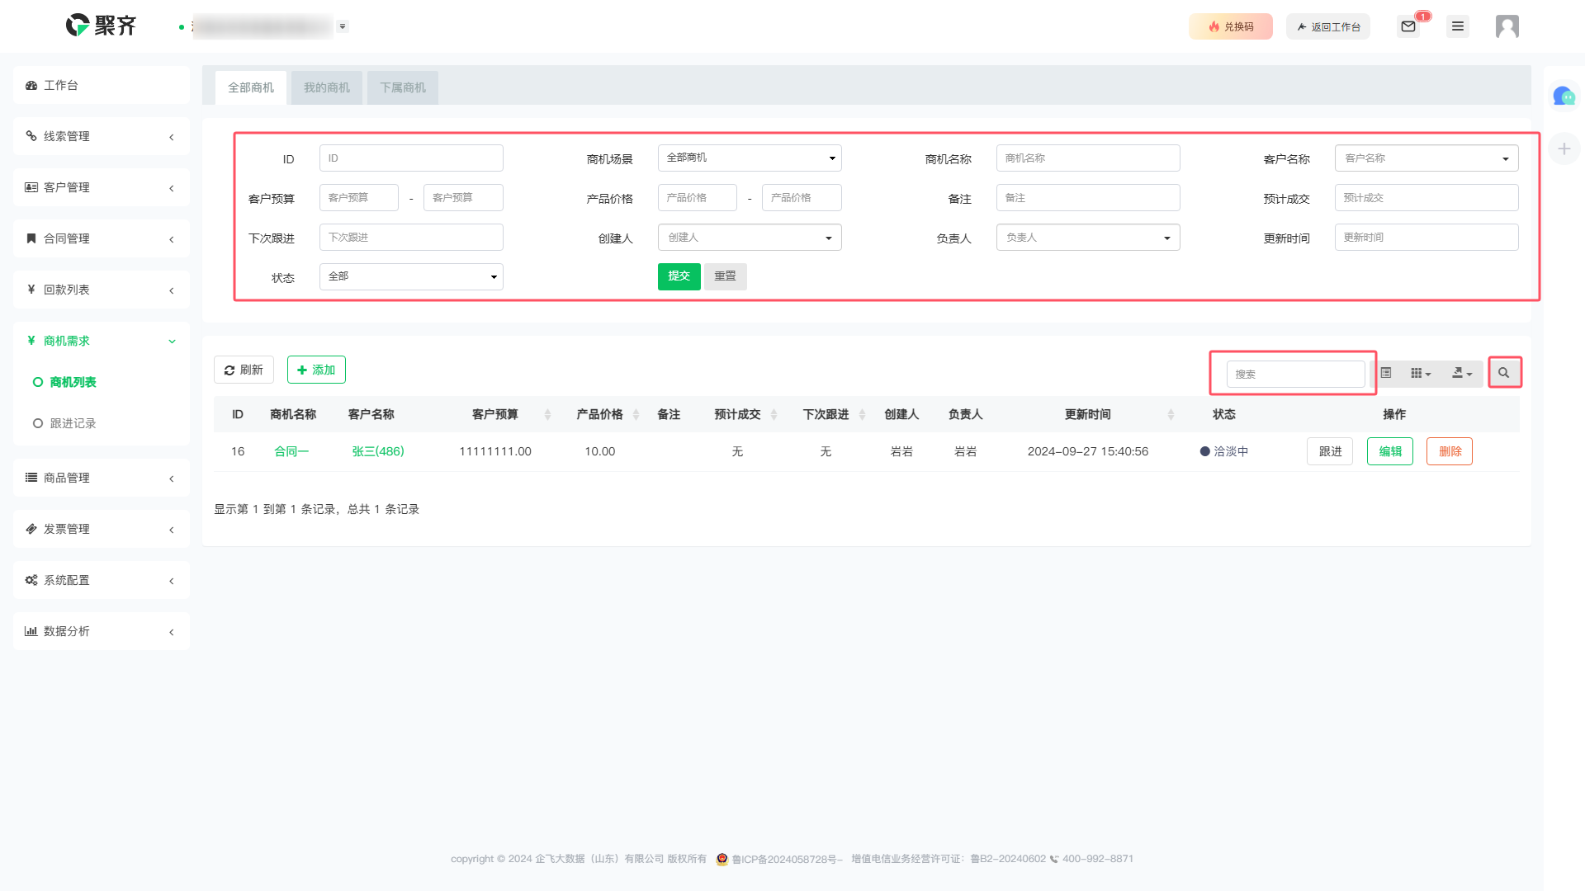This screenshot has width=1585, height=891.
Task: Focus the 备注 filter input
Action: pos(1088,198)
